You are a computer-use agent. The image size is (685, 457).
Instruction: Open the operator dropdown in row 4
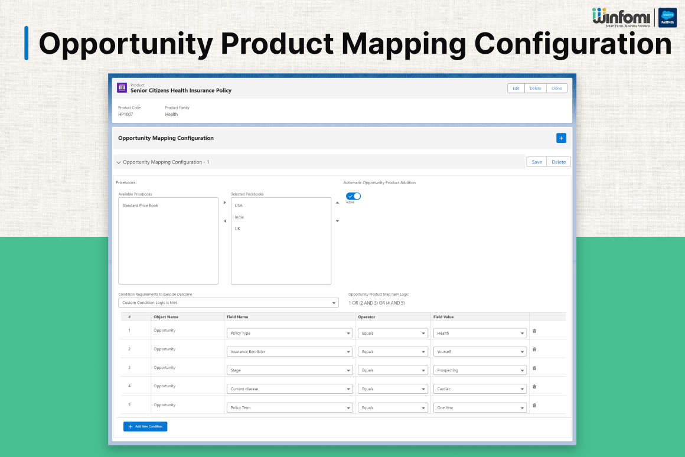pos(393,389)
